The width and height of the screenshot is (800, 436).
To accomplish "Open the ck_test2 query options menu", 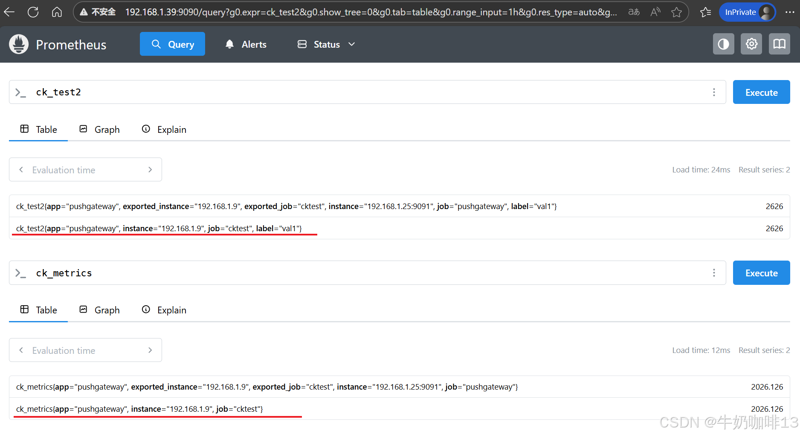I will tap(714, 92).
